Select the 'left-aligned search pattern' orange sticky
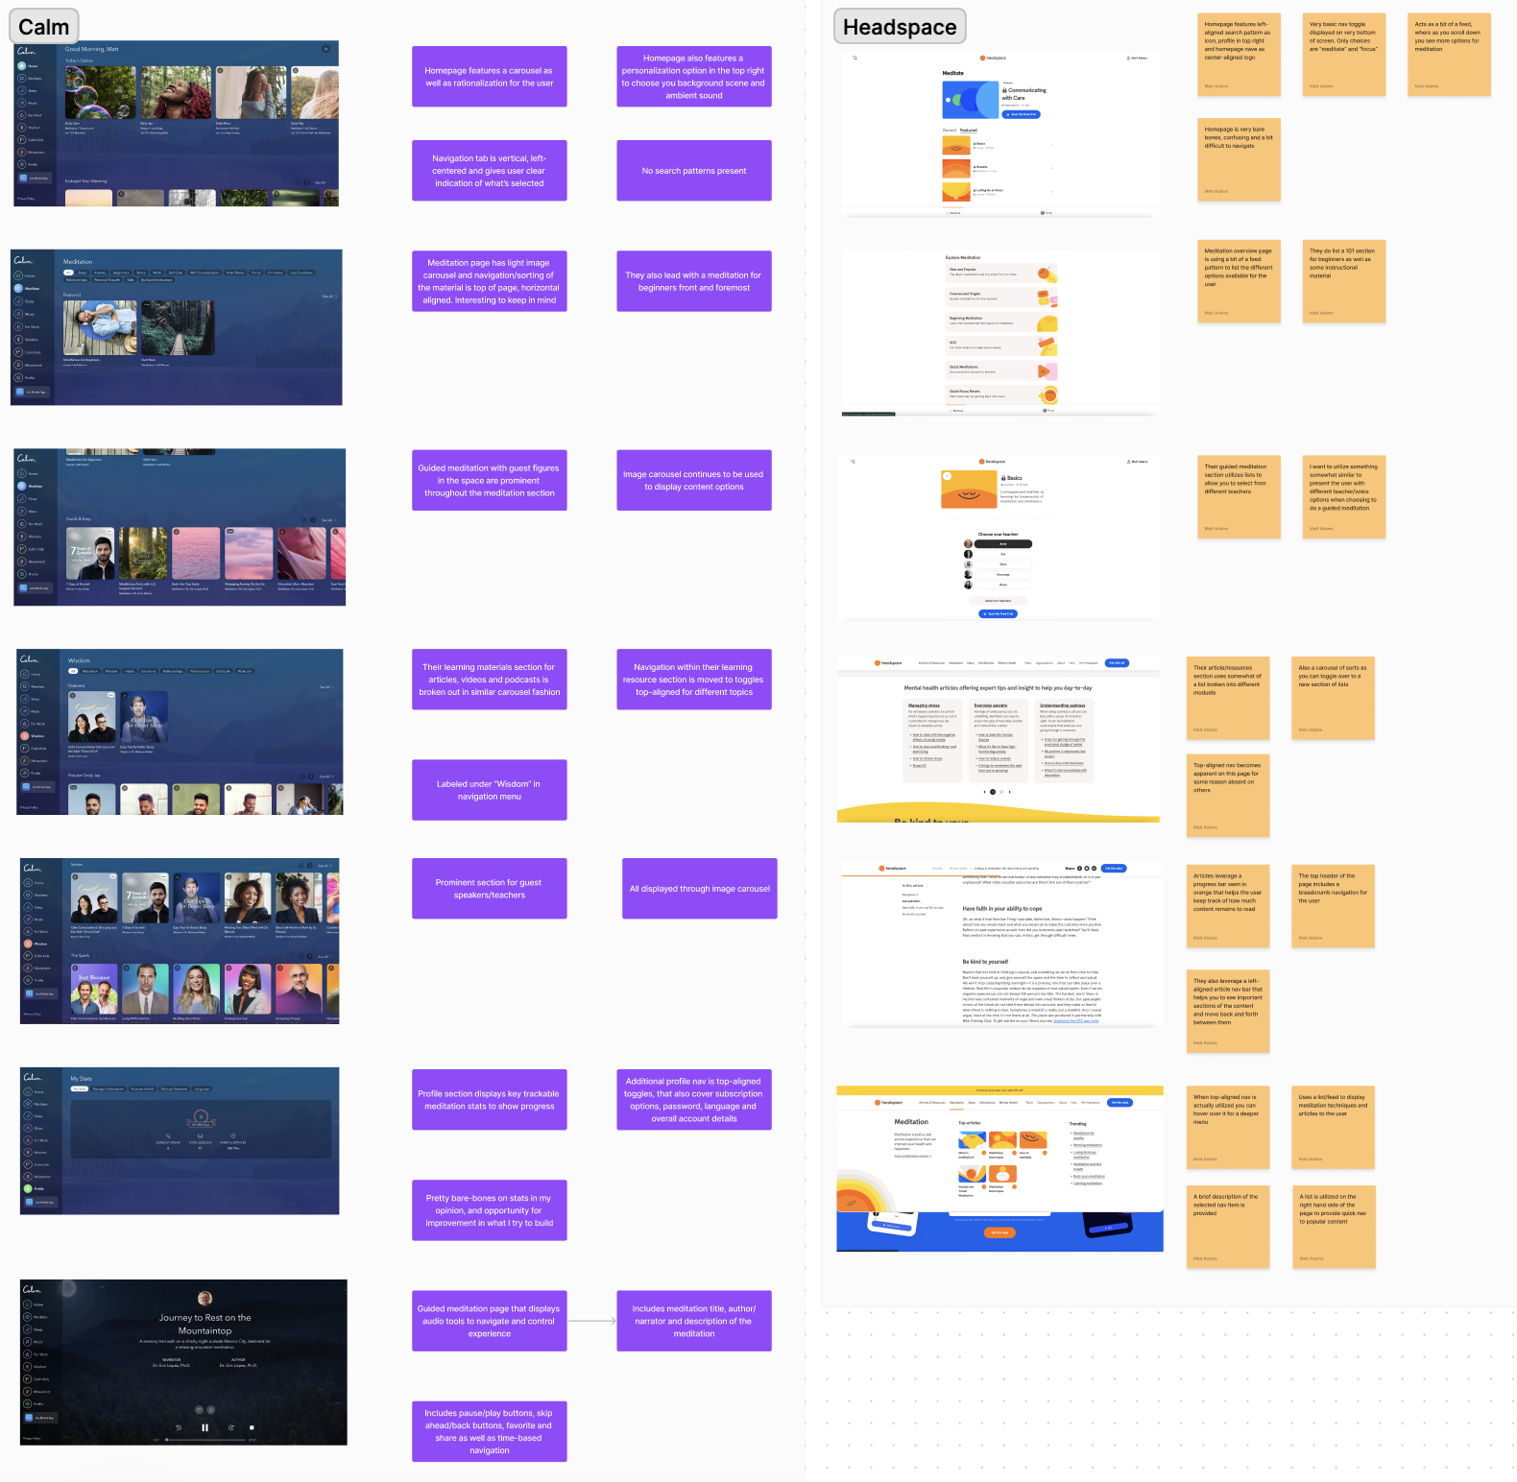The width and height of the screenshot is (1517, 1482). (x=1240, y=55)
